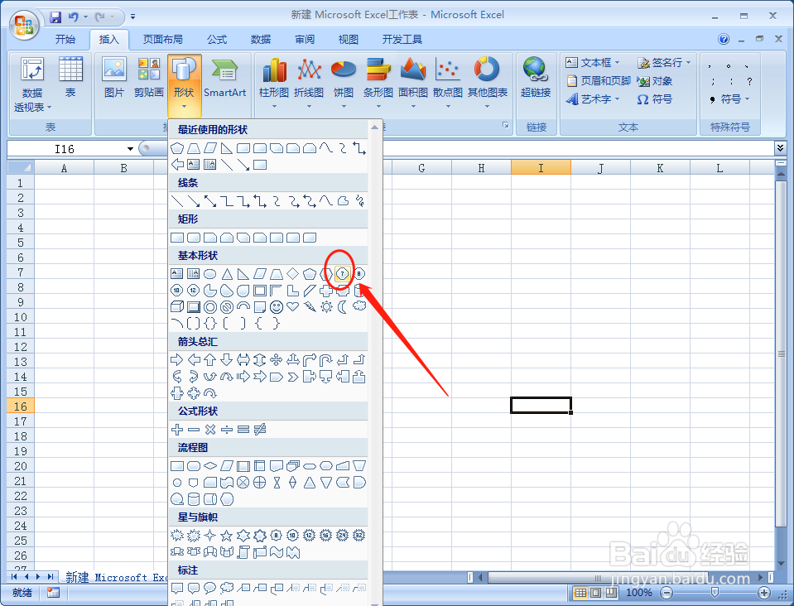This screenshot has height=606, width=794.
Task: Insert SmartArt graphic
Action: (225, 77)
